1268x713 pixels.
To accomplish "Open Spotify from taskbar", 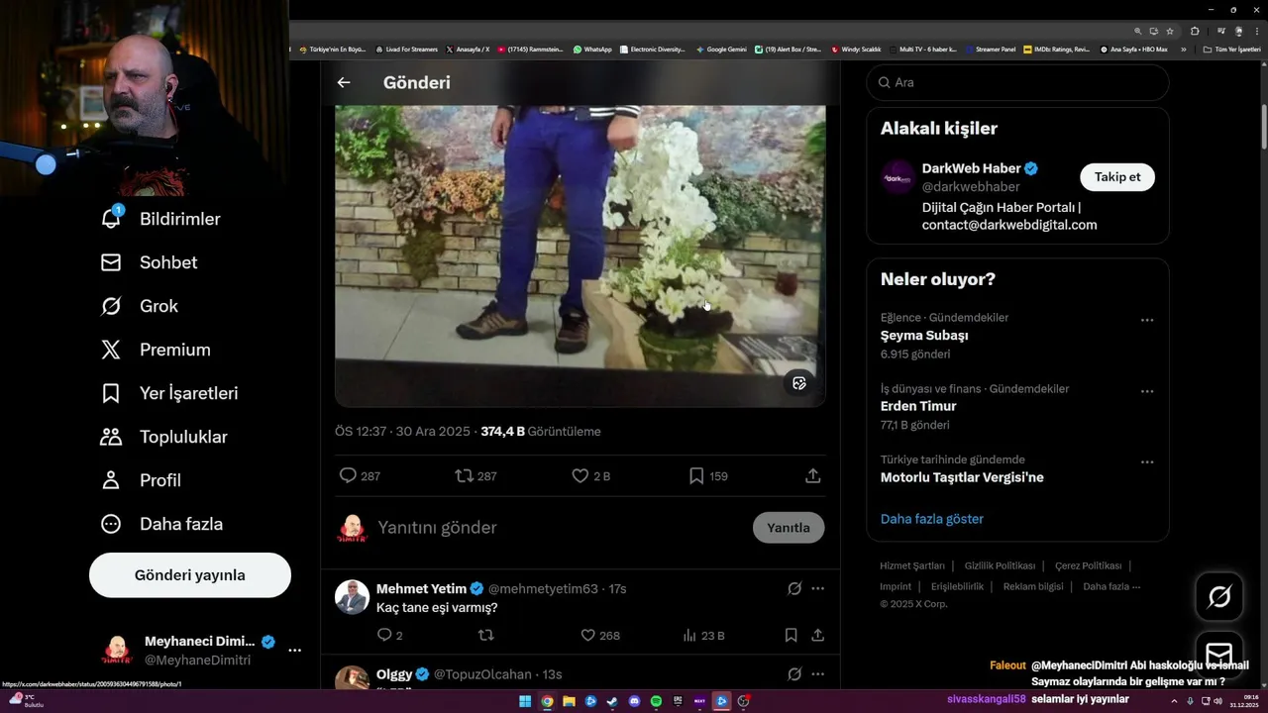I will coord(656,702).
